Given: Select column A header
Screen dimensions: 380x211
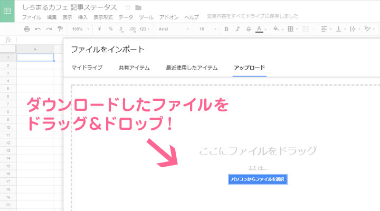Looking at the screenshot, I should [x=35, y=49].
